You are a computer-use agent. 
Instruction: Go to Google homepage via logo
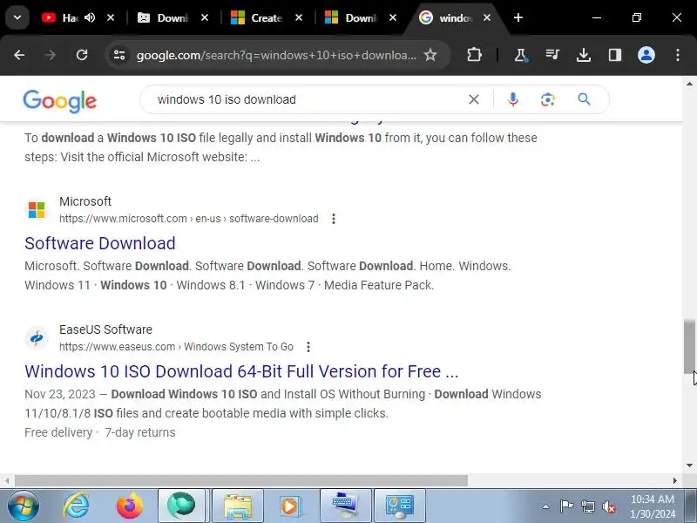(x=59, y=101)
